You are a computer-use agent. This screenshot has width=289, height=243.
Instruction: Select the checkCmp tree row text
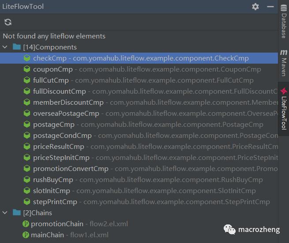coord(141,58)
